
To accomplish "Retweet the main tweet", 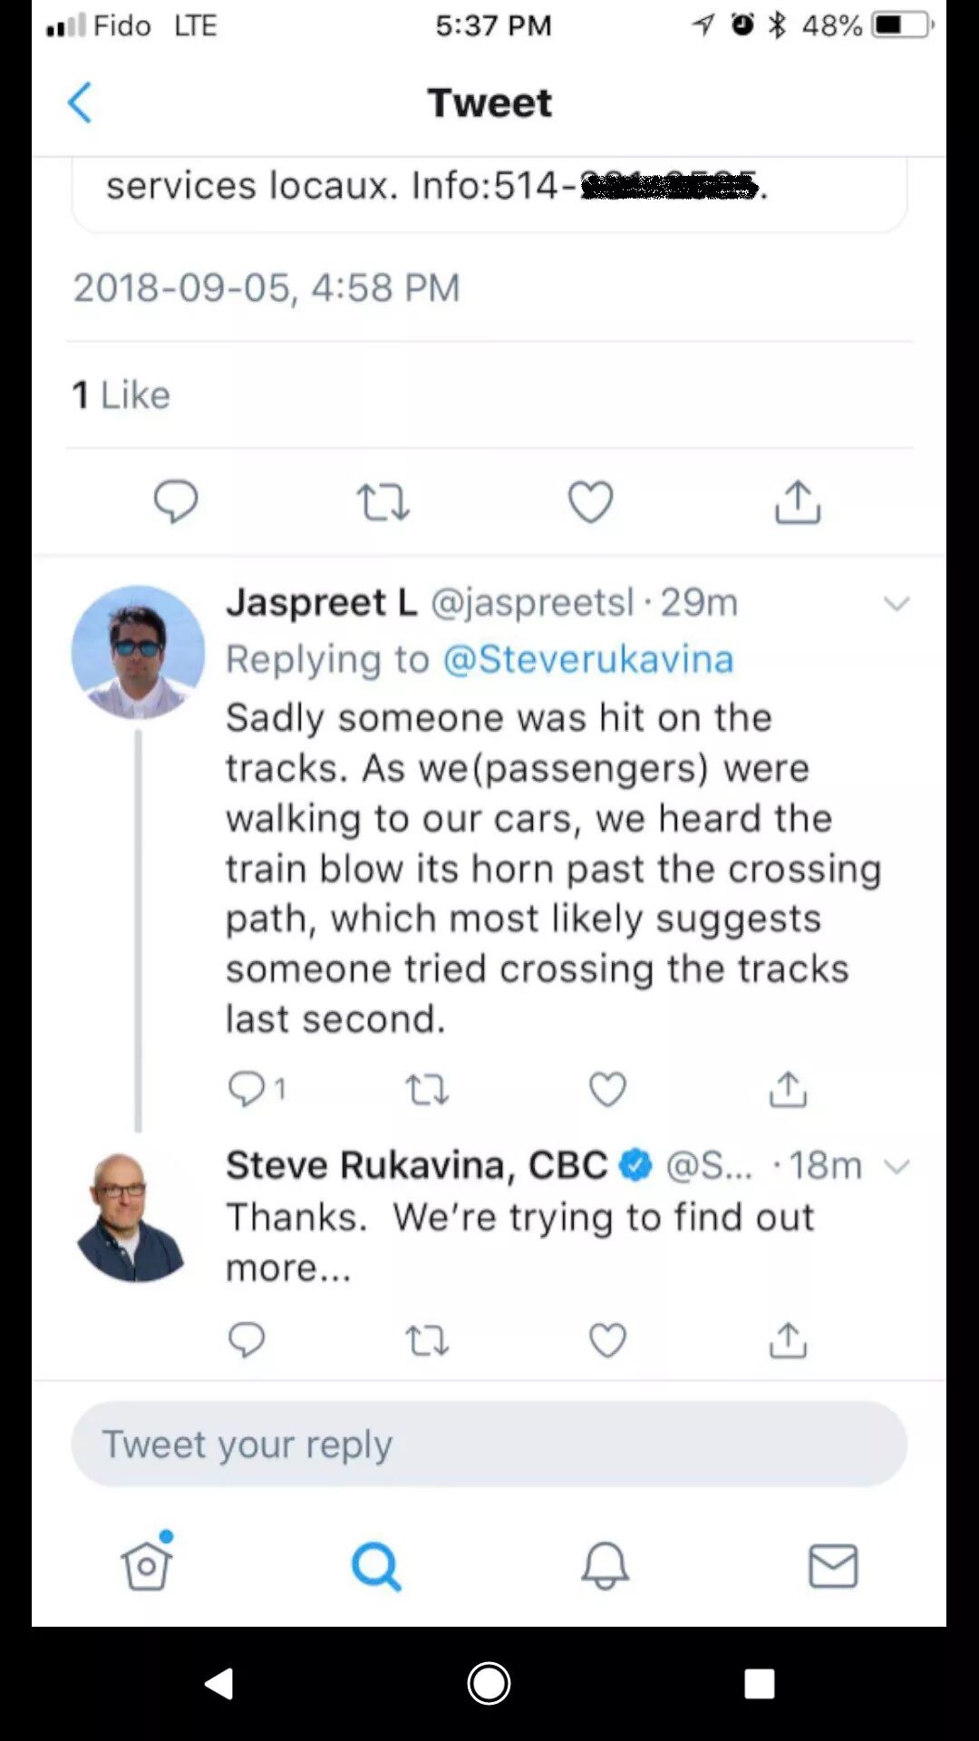I will [x=383, y=501].
